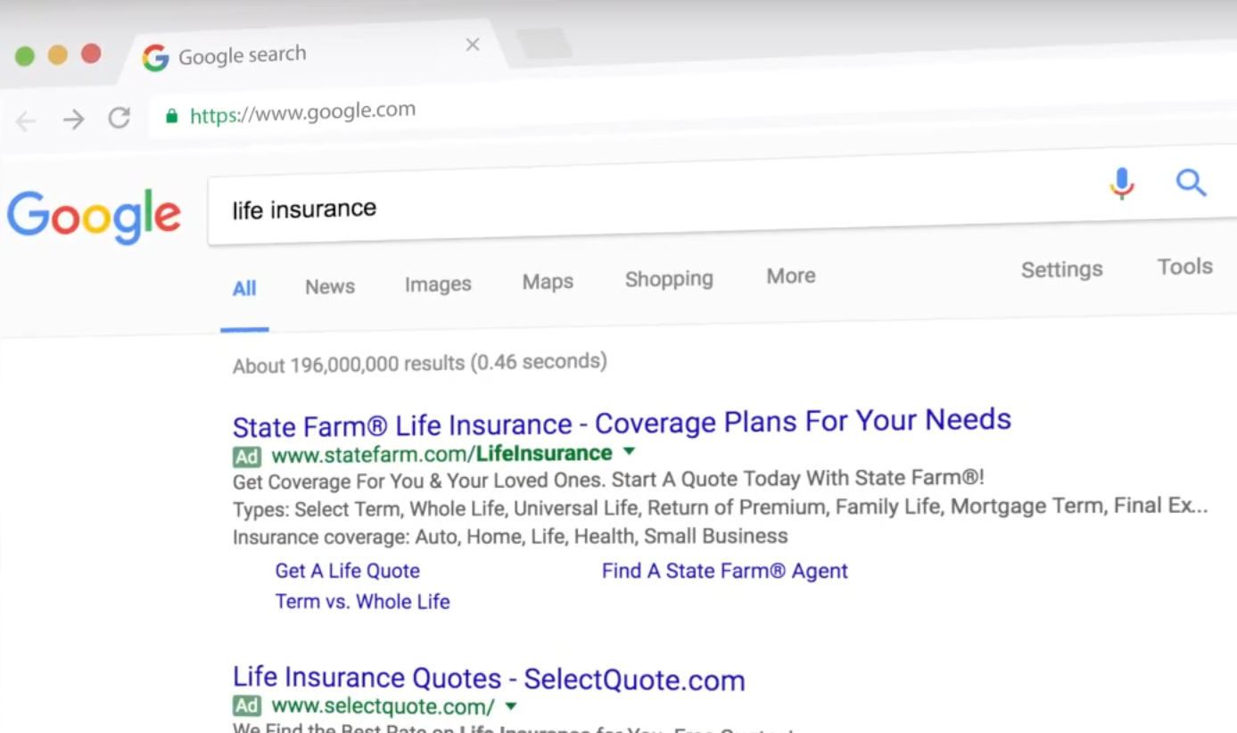Click the green padlock security icon
This screenshot has height=733, width=1237.
(171, 116)
